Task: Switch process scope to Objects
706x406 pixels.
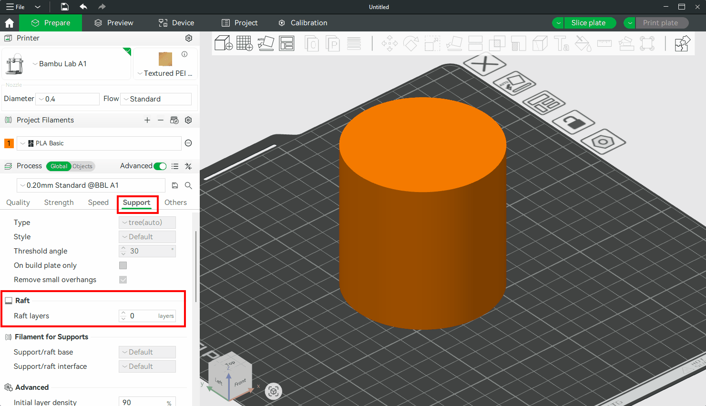Action: tap(82, 166)
